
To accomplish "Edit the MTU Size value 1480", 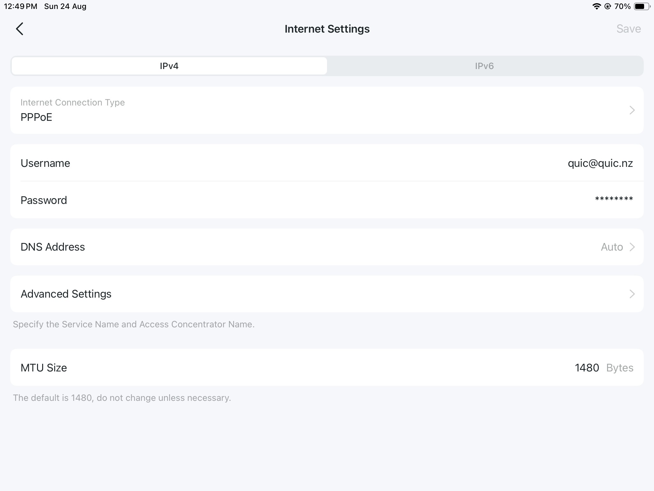I will (x=587, y=368).
